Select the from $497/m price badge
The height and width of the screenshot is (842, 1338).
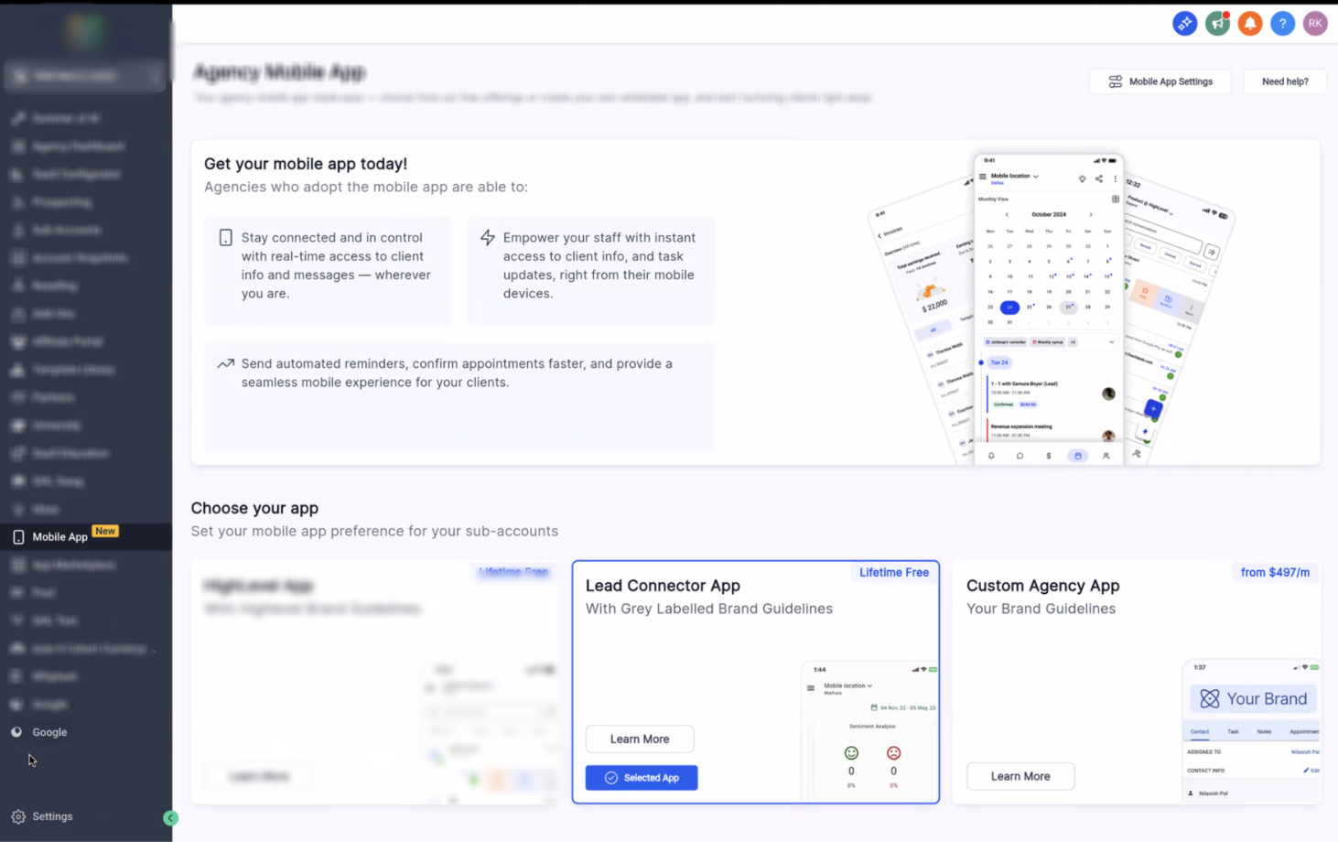(x=1275, y=572)
